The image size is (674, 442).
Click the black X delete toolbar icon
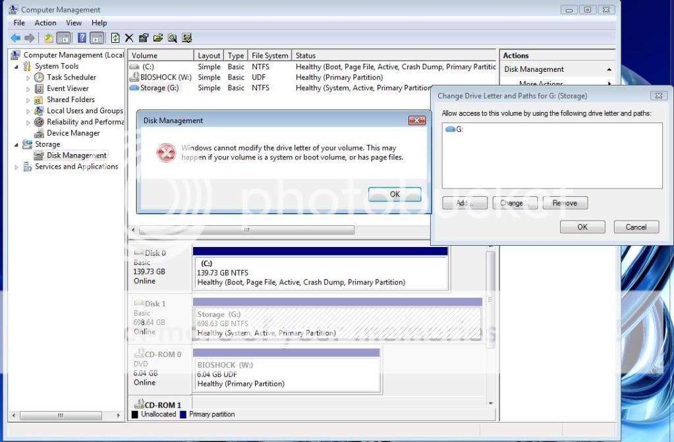[129, 38]
